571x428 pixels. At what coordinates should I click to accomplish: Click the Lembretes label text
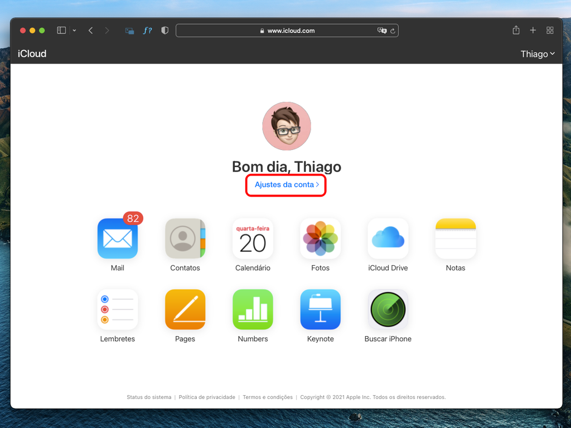pos(117,339)
